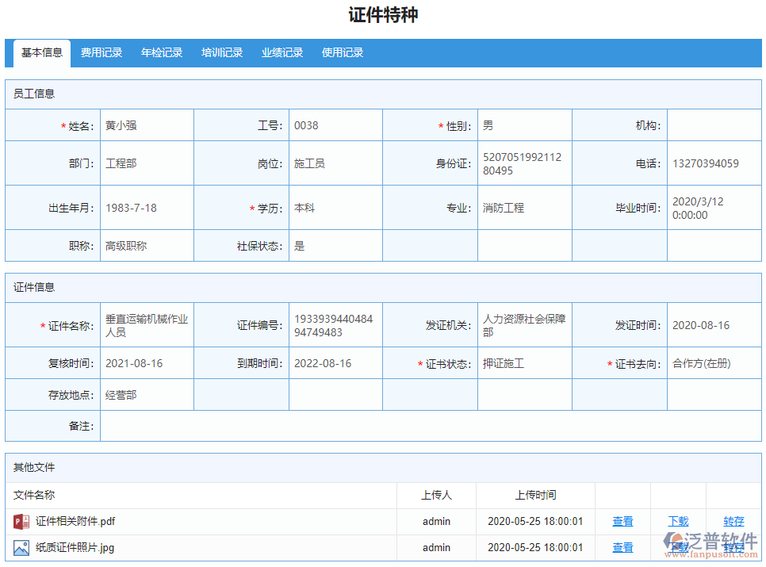This screenshot has width=766, height=567.
Task: Click the 姓名 field showing 黄小强
Action: pos(147,125)
